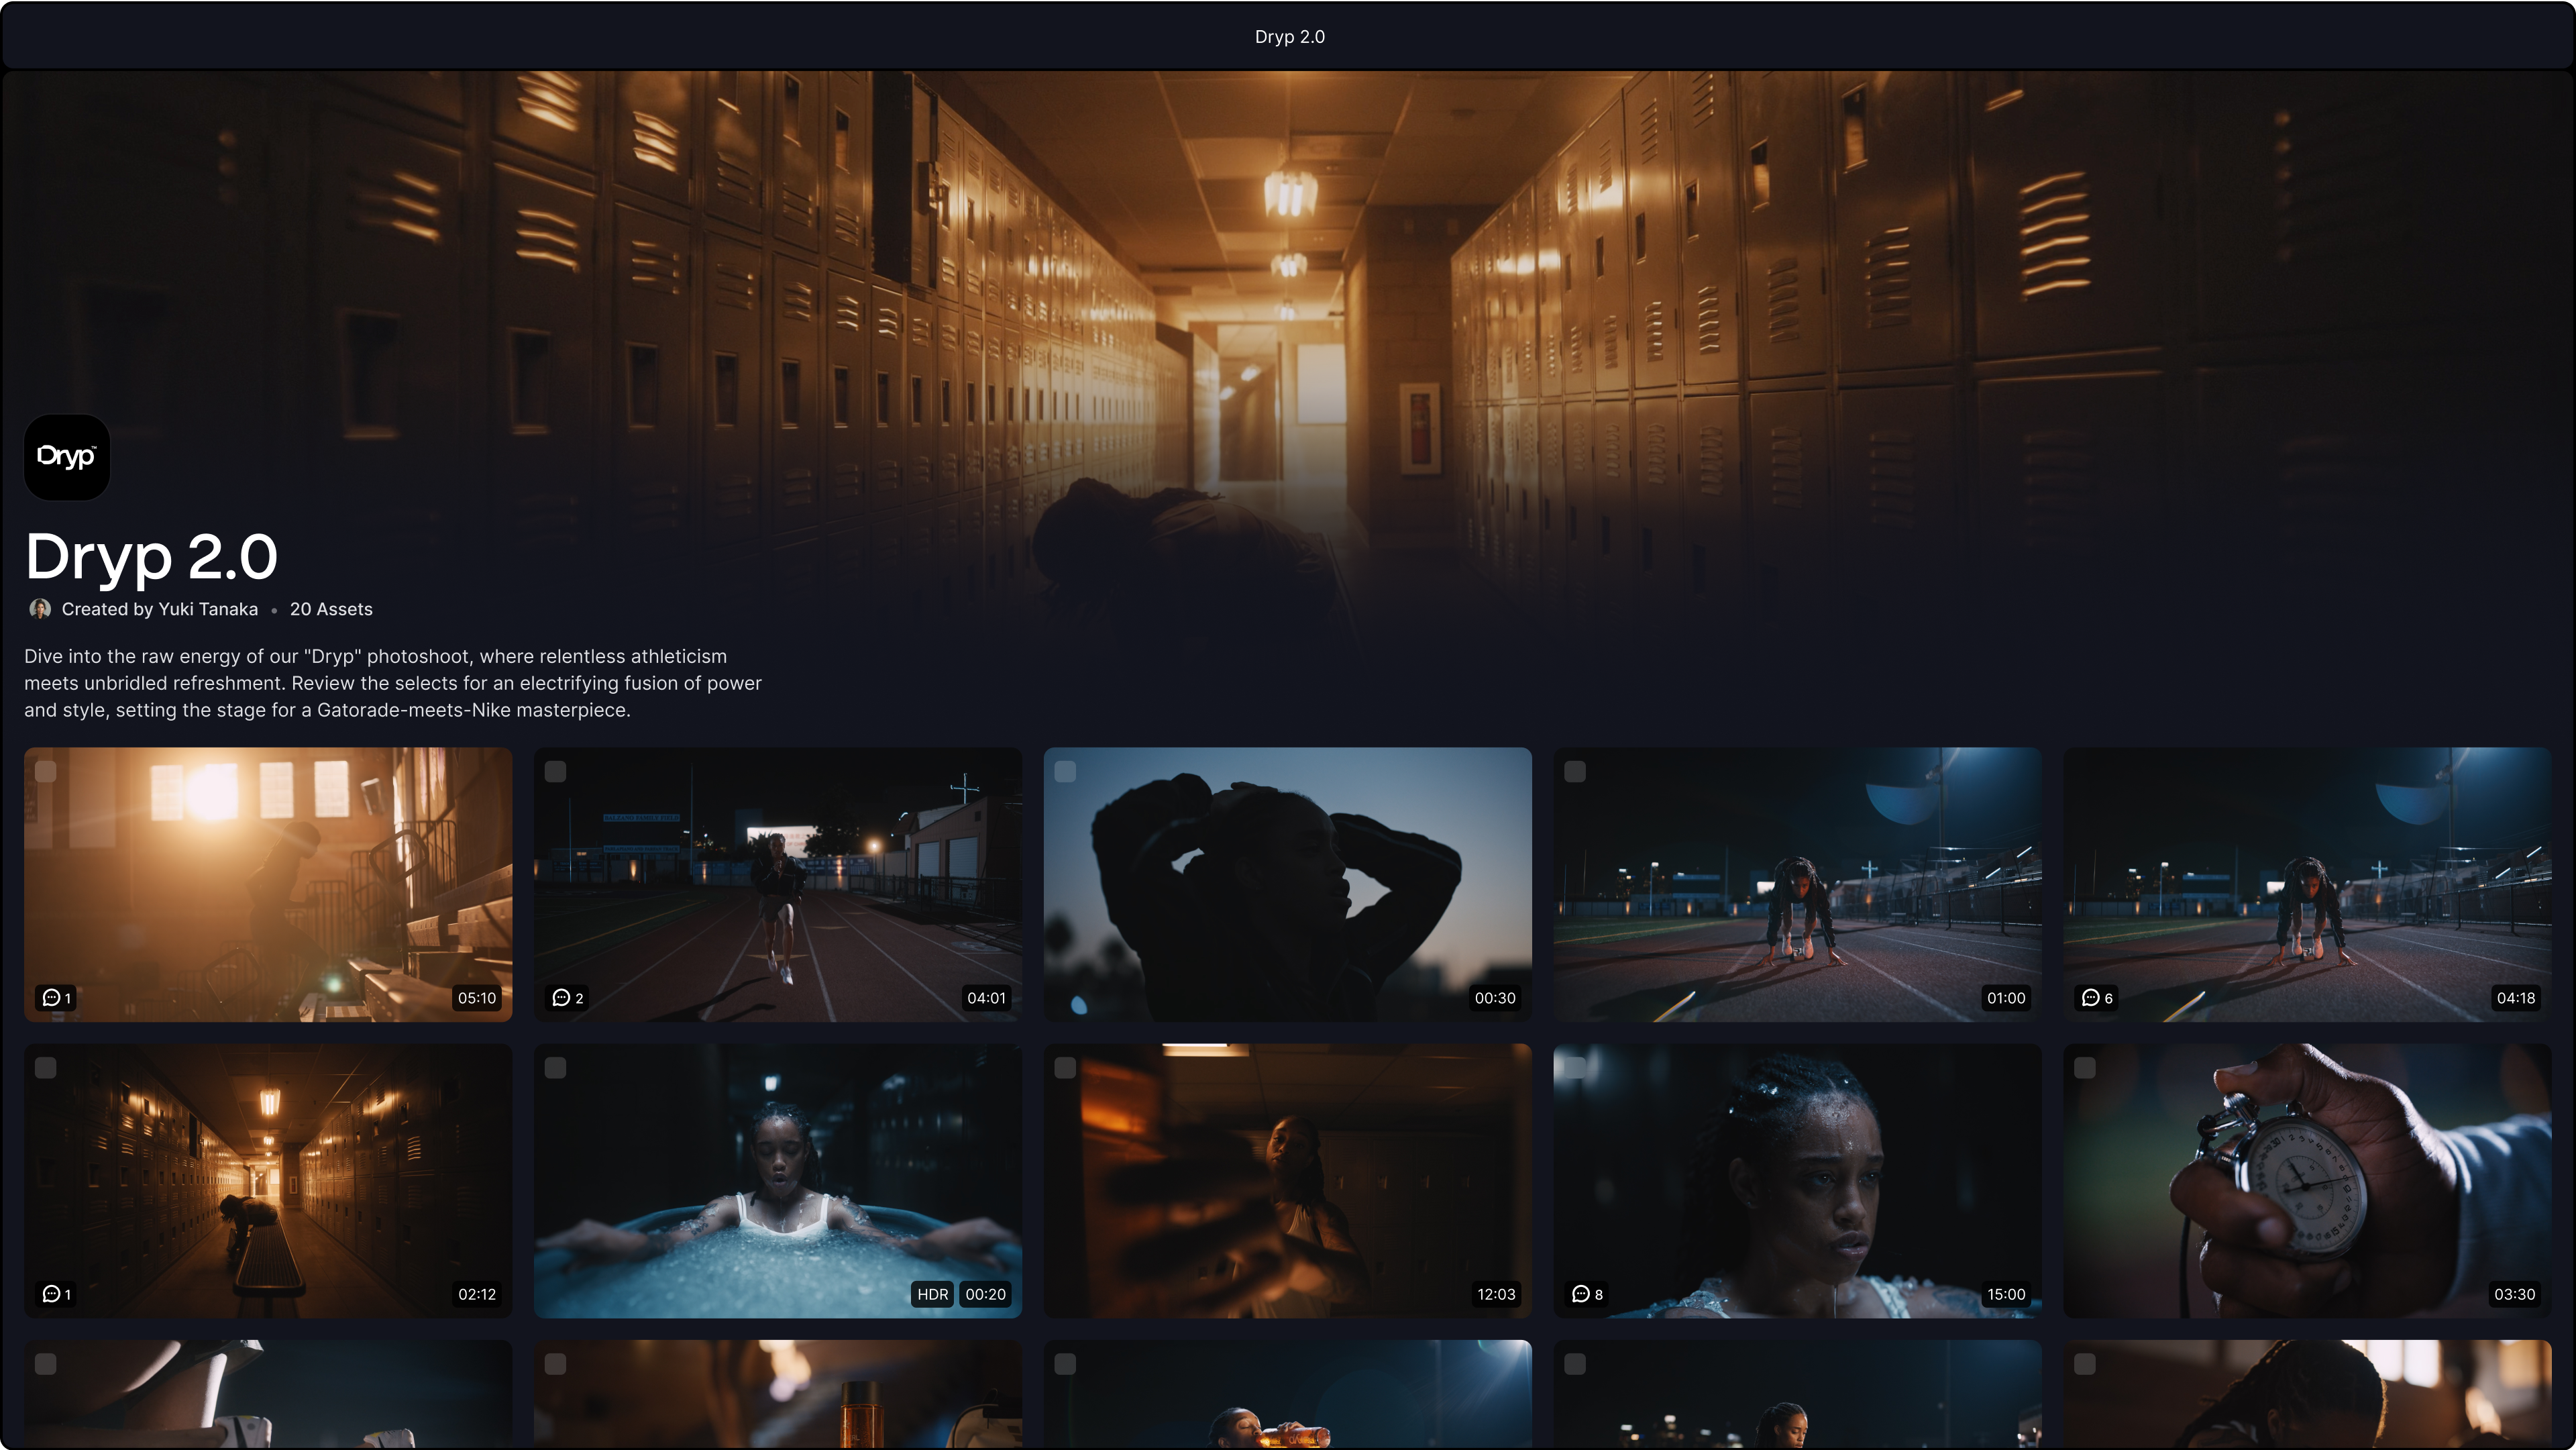Select the checkbox on the 04:01 running video
Viewport: 2576px width, 1450px height.
pos(556,772)
